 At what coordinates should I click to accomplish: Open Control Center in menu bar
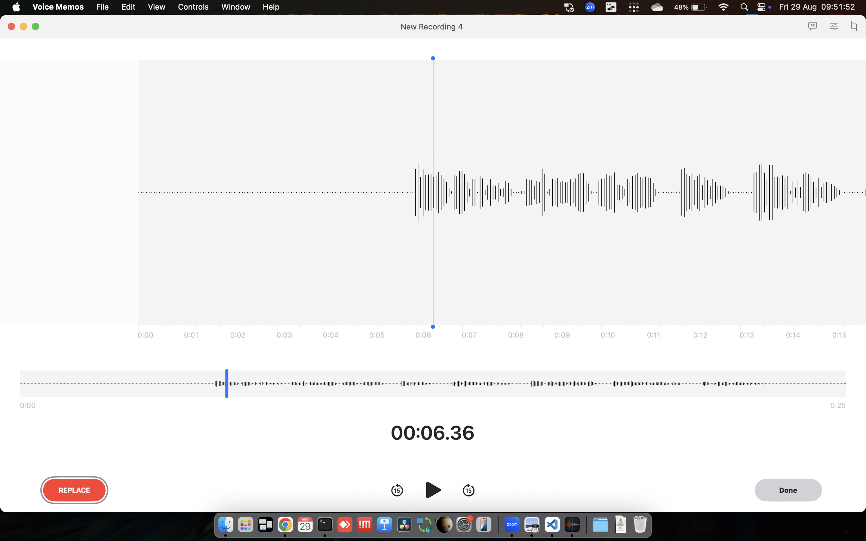click(x=761, y=7)
